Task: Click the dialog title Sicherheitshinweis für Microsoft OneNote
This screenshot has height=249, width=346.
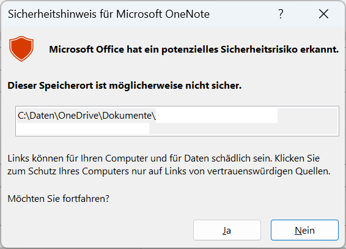Action: (109, 14)
